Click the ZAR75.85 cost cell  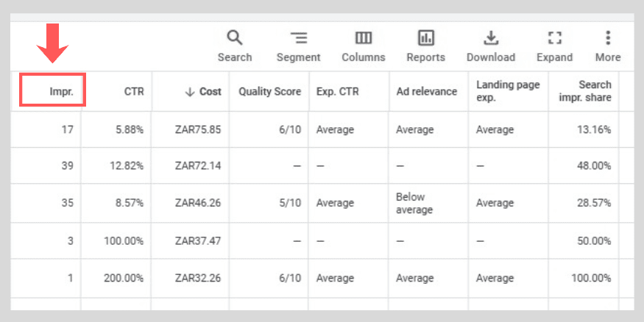click(x=197, y=129)
